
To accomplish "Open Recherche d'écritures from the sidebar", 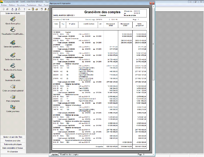I will click(13, 65).
